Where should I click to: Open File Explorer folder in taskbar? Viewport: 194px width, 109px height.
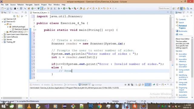click(20, 106)
